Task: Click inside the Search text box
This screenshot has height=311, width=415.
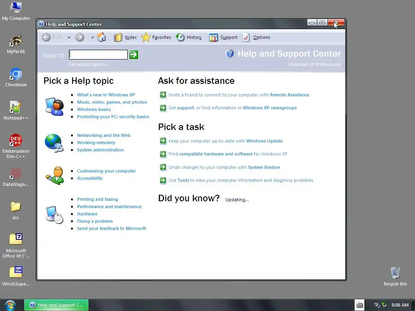Action: point(98,55)
